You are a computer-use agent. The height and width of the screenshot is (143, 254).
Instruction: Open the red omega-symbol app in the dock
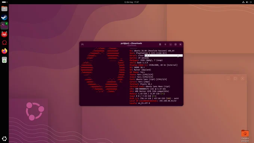[4, 43]
